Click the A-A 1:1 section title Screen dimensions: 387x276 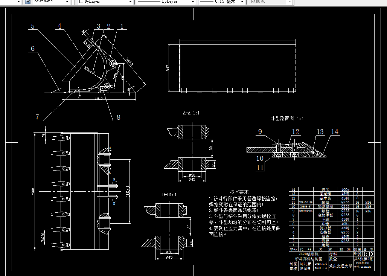point(191,113)
